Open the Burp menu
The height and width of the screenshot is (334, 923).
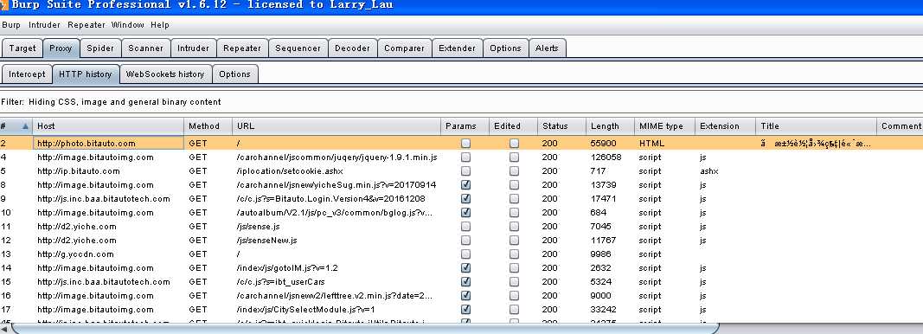(x=11, y=25)
